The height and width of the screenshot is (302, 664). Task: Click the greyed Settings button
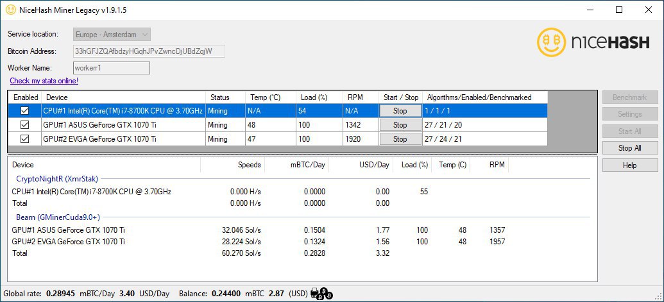[x=630, y=114]
